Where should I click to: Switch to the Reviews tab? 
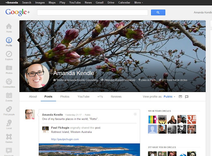[116, 97]
